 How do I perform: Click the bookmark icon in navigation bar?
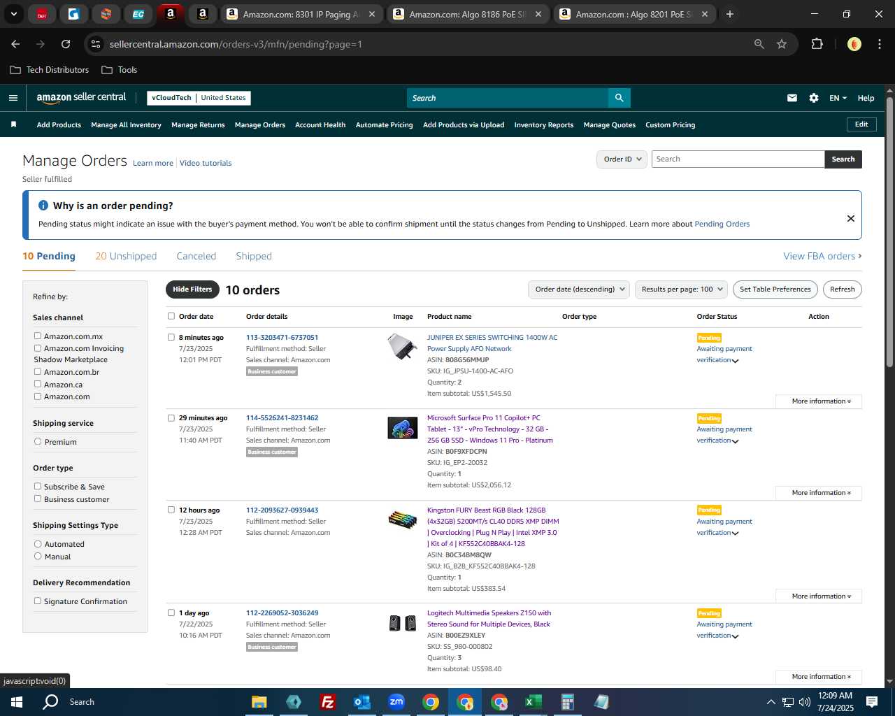tap(13, 124)
